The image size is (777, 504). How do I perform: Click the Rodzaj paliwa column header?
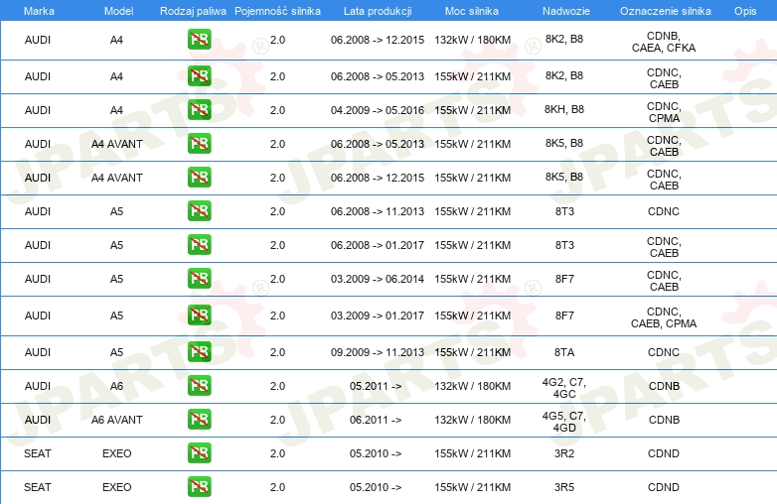coord(193,11)
